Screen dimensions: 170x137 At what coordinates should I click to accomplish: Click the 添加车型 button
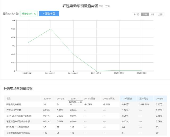pos(49,14)
